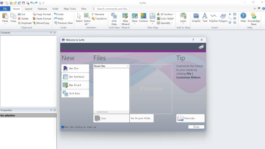The height and width of the screenshot is (149, 265).
Task: Click Map Wizard button in Welcome dialog
Action: click(75, 85)
